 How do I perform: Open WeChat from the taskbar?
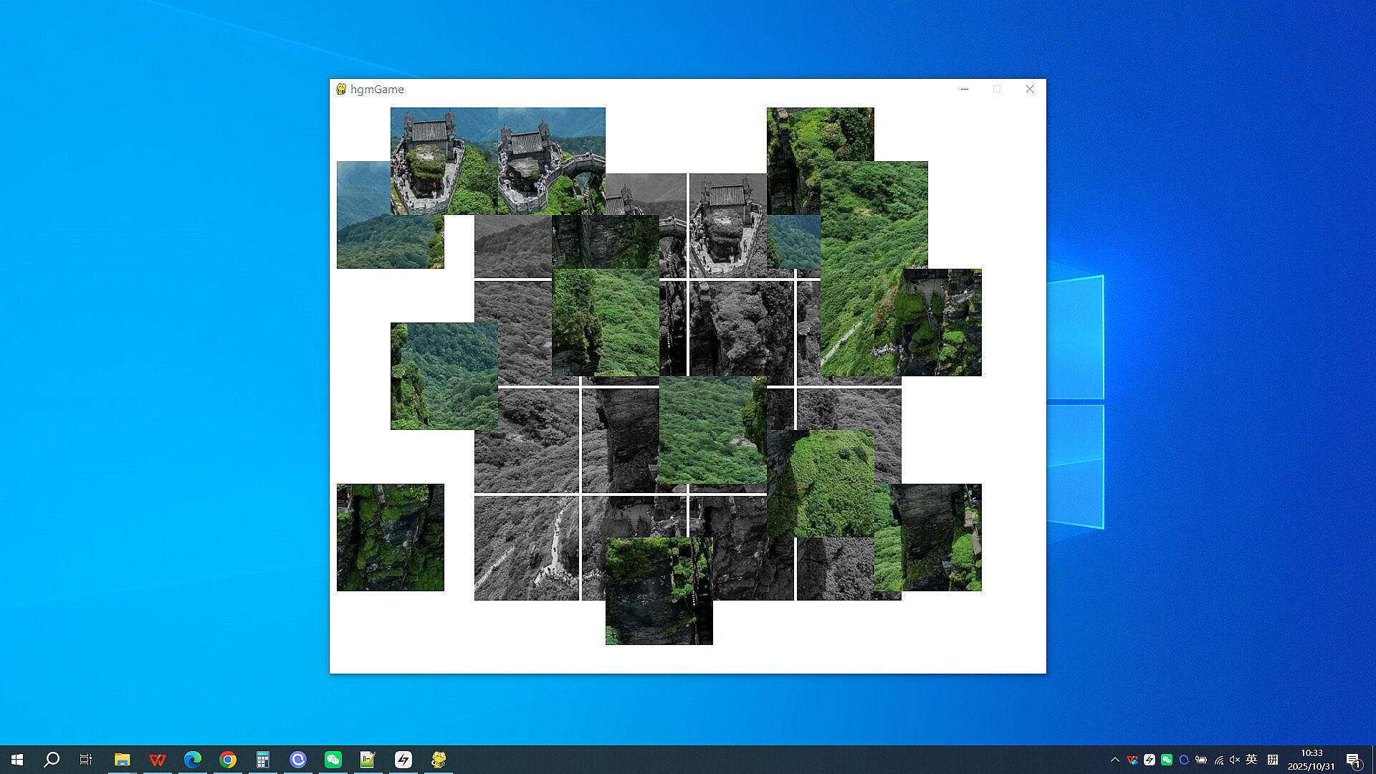(333, 760)
